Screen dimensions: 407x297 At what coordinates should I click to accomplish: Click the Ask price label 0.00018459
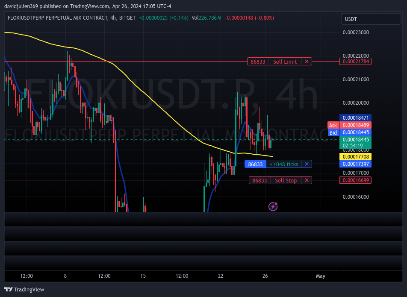[x=355, y=125]
